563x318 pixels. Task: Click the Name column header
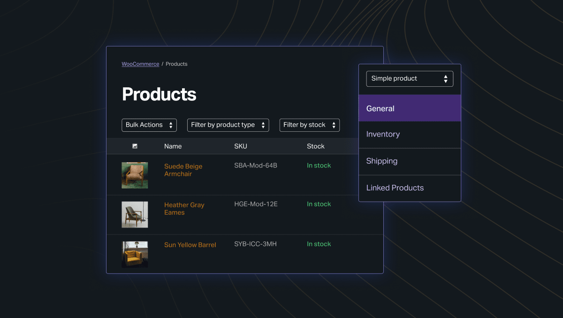[173, 146]
